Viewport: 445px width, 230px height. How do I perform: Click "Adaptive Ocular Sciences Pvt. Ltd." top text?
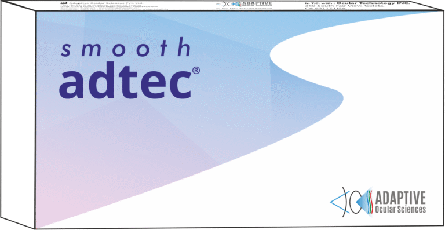pyautogui.click(x=104, y=3)
